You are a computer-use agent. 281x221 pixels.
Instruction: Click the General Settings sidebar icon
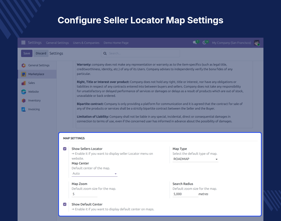click(24, 65)
